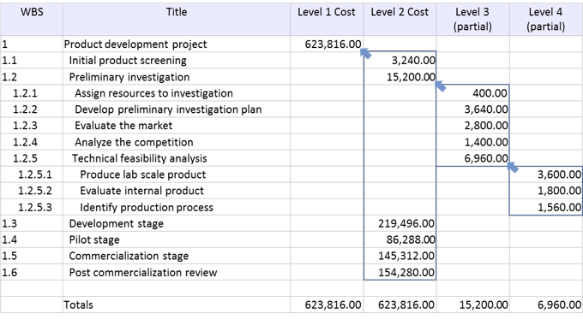The height and width of the screenshot is (319, 583).
Task: Click Identify production process cell
Action: [x=177, y=207]
